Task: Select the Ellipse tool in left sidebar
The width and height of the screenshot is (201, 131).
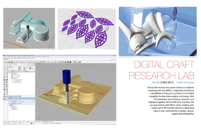Action: pos(7,70)
